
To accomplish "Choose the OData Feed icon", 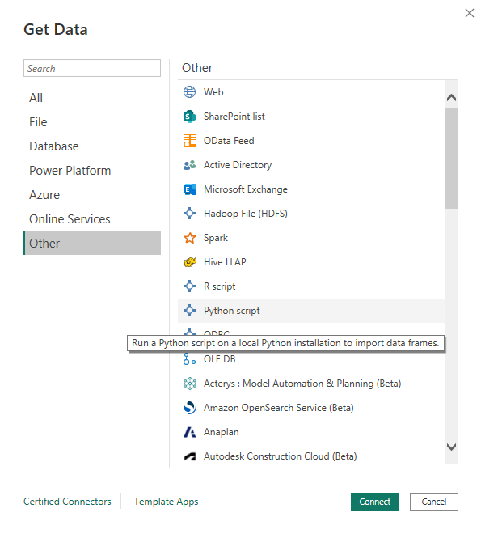I will pyautogui.click(x=189, y=141).
